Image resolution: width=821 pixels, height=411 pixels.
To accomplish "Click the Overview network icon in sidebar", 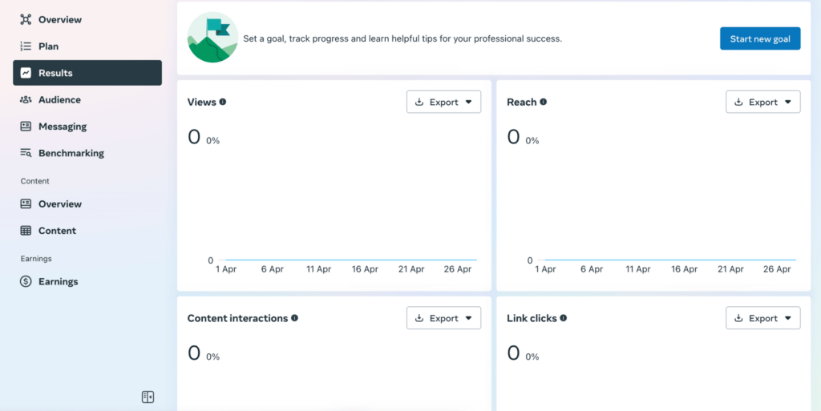I will pos(26,19).
